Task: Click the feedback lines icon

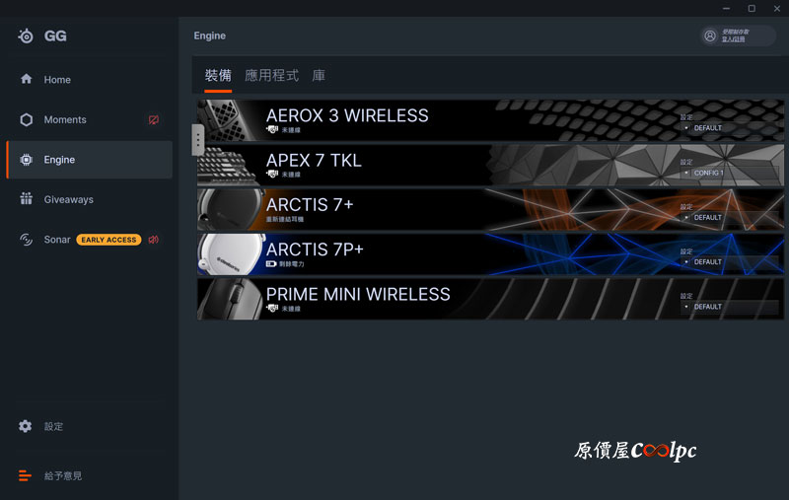Action: pos(25,475)
